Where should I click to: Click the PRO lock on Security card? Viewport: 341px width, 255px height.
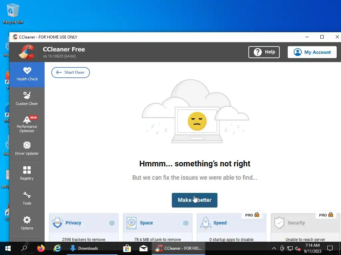coord(326,215)
